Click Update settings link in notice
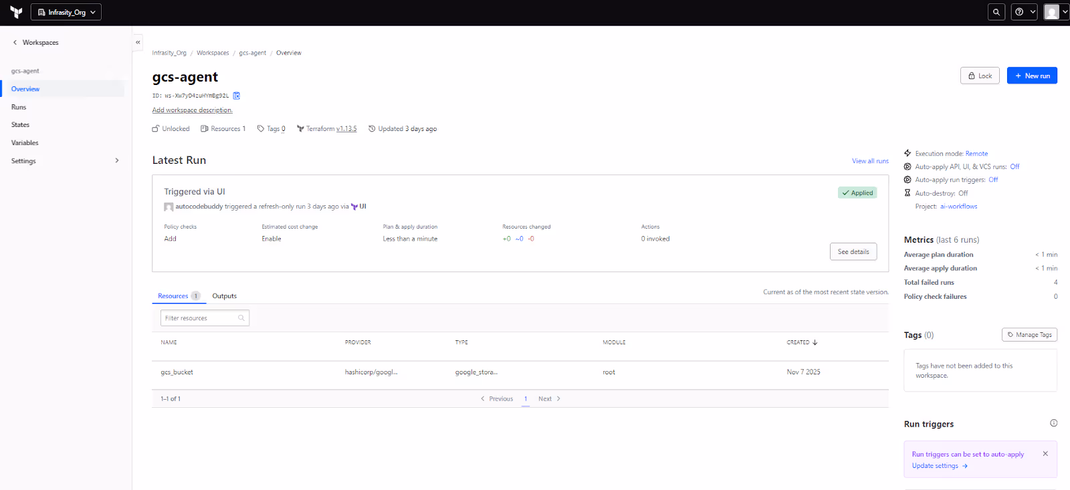This screenshot has height=490, width=1070. [x=940, y=466]
